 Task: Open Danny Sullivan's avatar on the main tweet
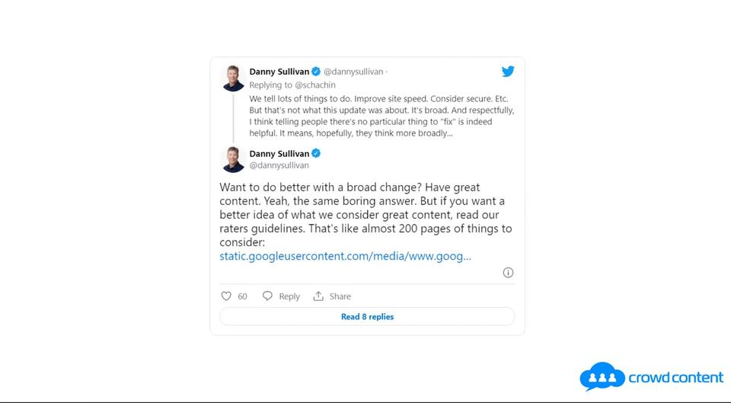coord(233,159)
